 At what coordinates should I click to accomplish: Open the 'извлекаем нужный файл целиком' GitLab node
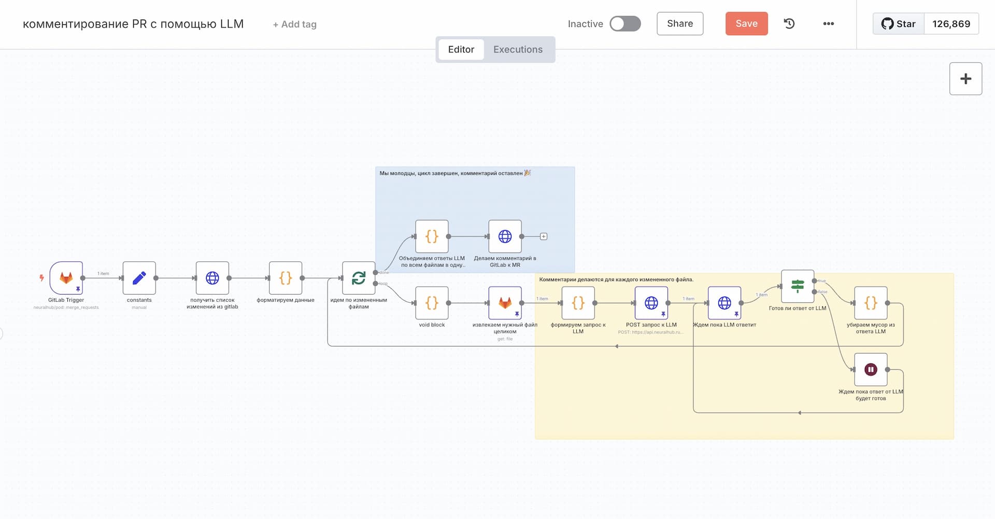(505, 303)
